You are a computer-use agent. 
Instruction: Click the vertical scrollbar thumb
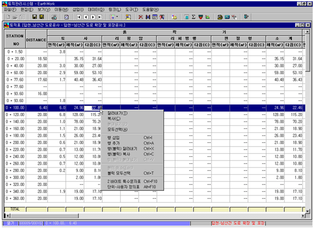click(307, 53)
